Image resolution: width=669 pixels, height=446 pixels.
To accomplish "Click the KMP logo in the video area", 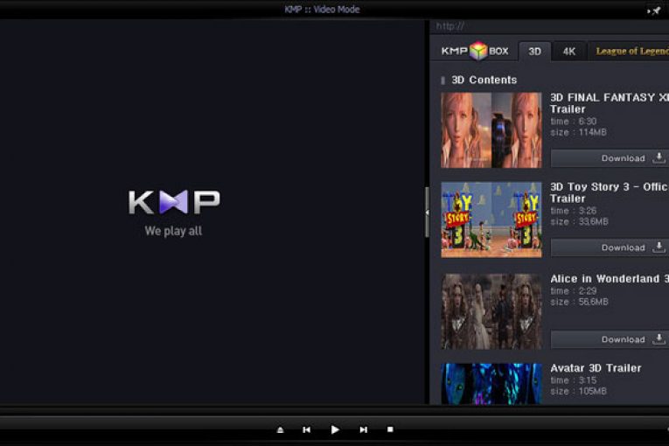I will point(174,202).
